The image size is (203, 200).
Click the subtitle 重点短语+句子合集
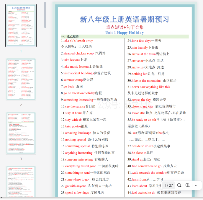coord(125,27)
